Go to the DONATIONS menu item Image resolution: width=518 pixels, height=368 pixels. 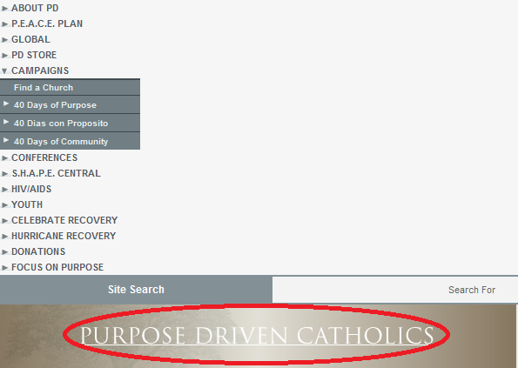point(38,251)
